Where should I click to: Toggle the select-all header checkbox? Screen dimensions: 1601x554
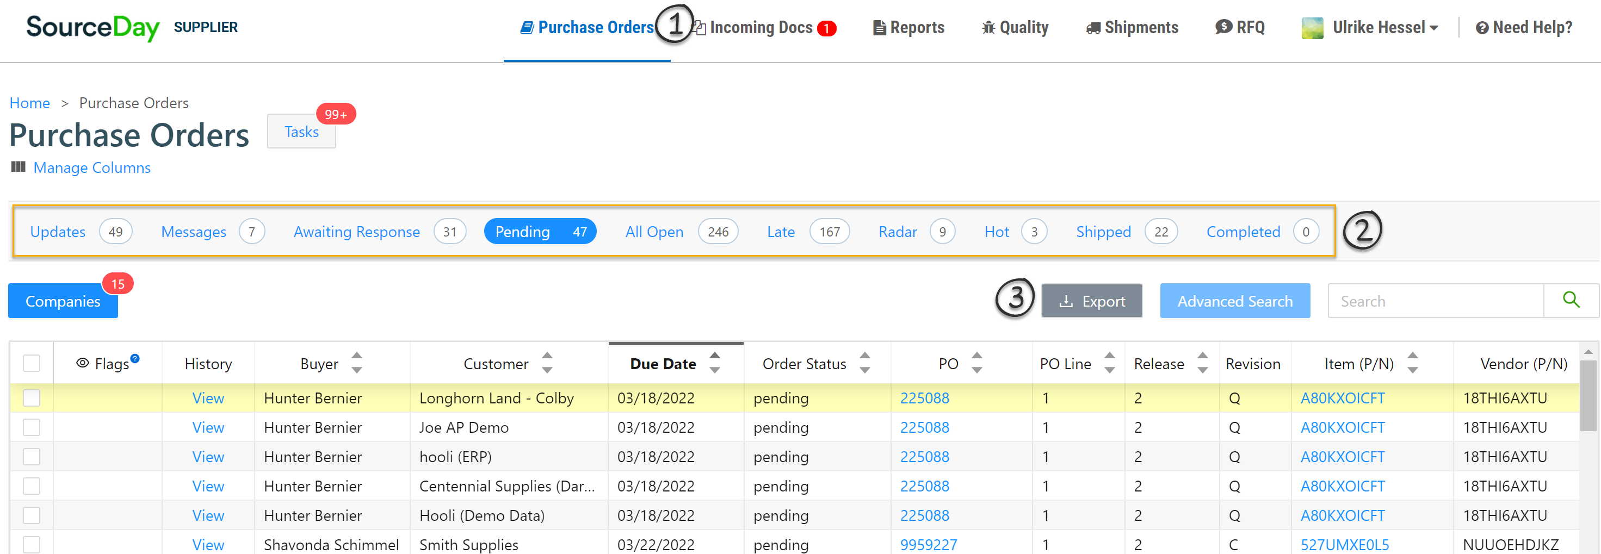pyautogui.click(x=31, y=363)
